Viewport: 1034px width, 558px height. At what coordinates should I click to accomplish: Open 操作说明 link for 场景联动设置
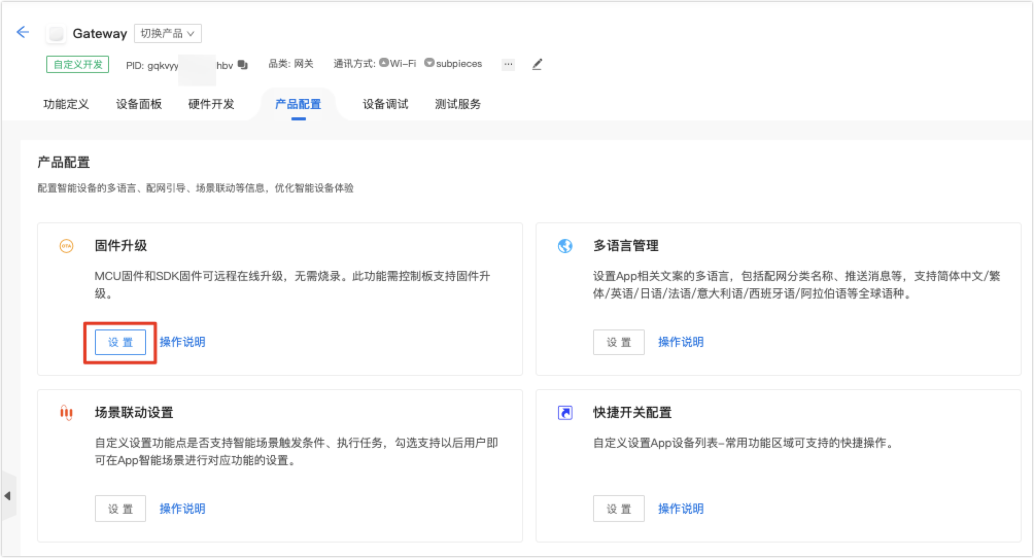182,509
